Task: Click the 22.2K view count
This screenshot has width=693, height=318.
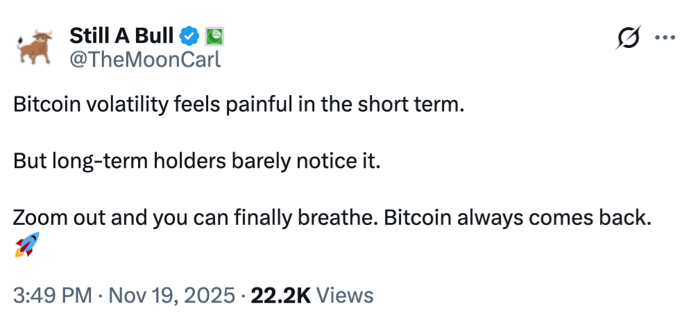Action: tap(280, 295)
